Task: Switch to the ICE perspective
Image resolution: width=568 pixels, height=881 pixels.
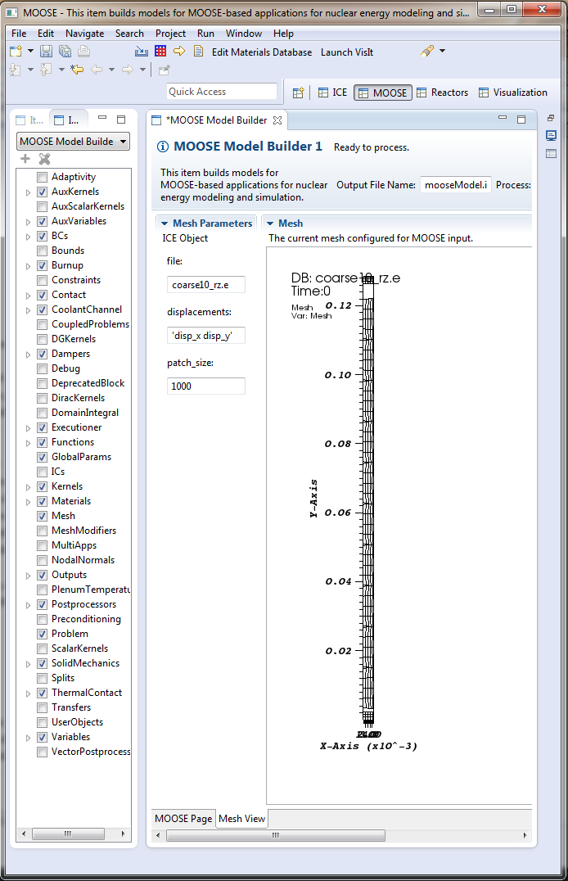Action: coord(332,93)
